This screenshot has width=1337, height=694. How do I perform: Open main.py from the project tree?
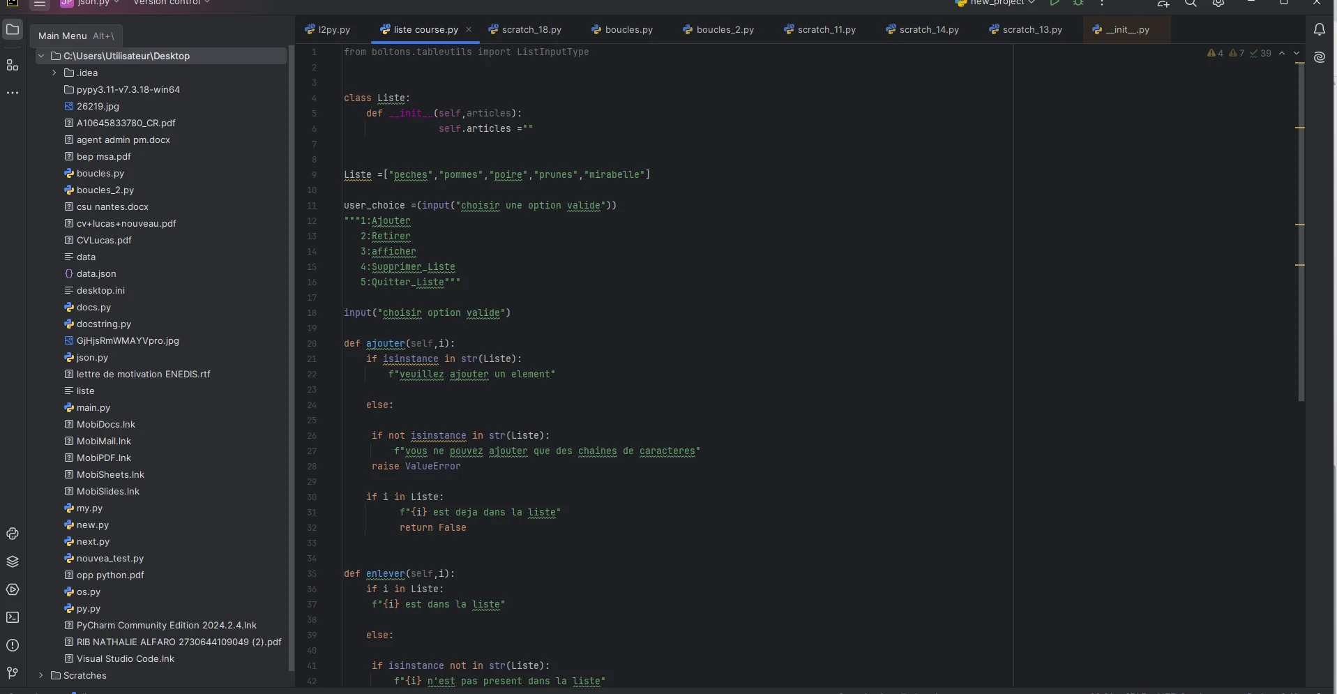coord(93,407)
